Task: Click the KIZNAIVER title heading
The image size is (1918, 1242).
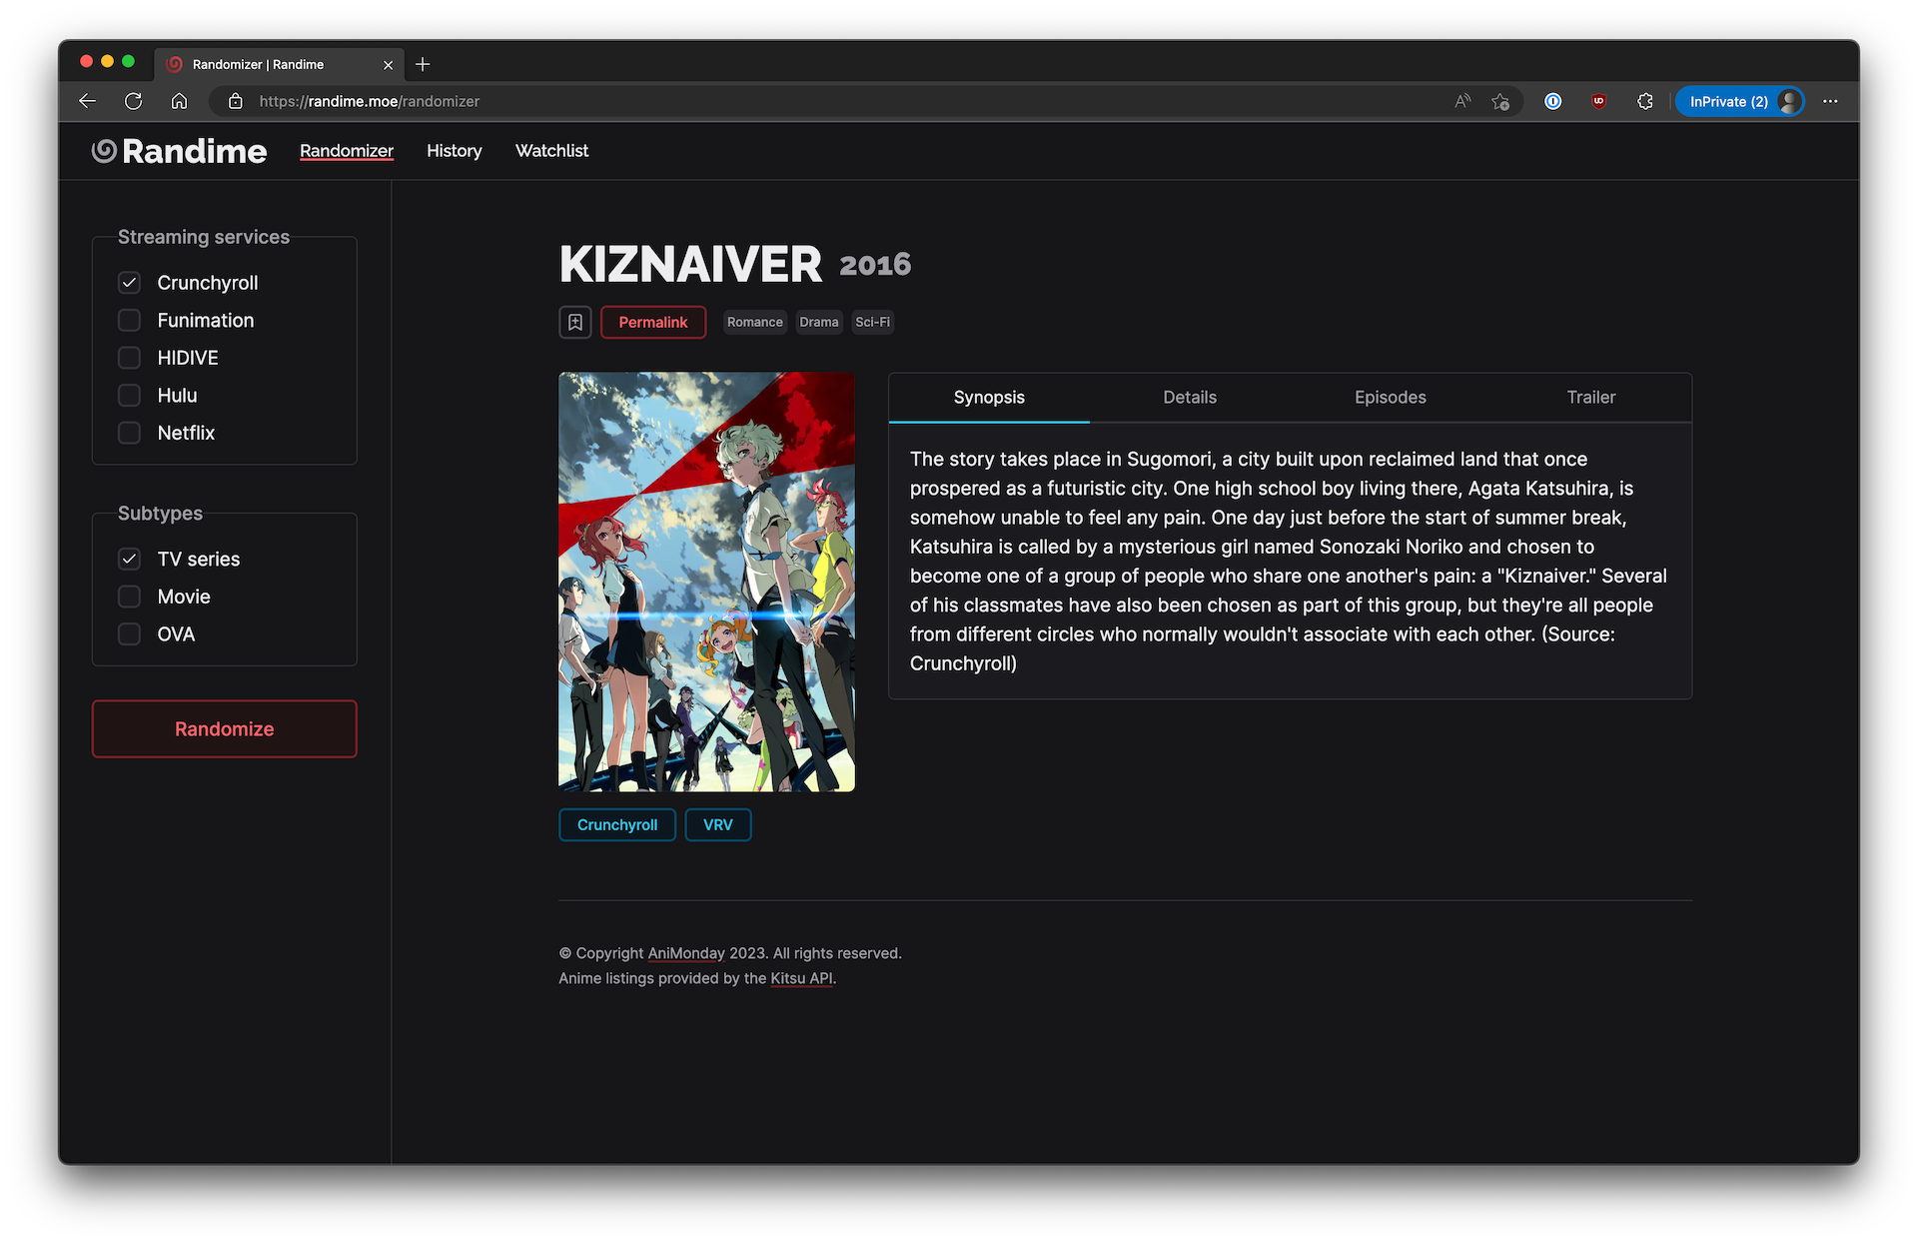Action: (690, 264)
